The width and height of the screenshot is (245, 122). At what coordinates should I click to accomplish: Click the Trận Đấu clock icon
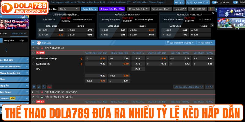(x=39, y=43)
